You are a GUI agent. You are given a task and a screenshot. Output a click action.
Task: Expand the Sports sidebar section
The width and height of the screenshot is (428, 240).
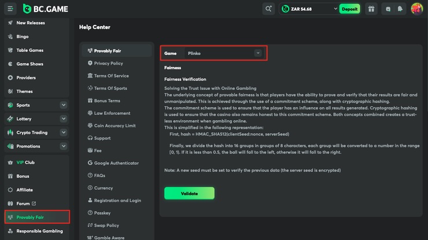63,105
